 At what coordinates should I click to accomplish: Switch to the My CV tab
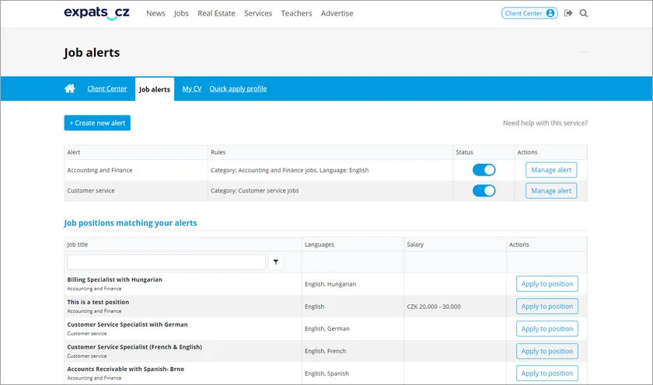point(191,89)
